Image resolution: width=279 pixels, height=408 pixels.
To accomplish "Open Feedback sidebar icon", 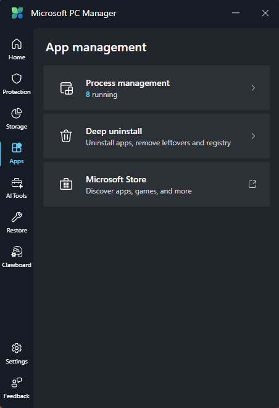I will click(x=17, y=383).
